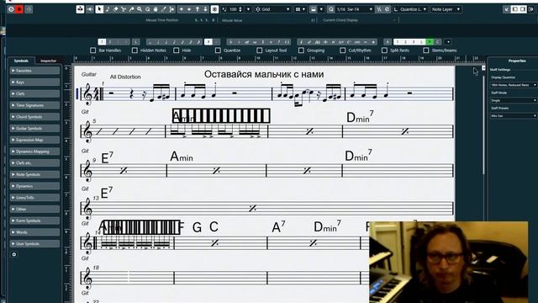This screenshot has height=303, width=538.
Task: Open the Display Quantize properties dropdown
Action: coord(514,85)
